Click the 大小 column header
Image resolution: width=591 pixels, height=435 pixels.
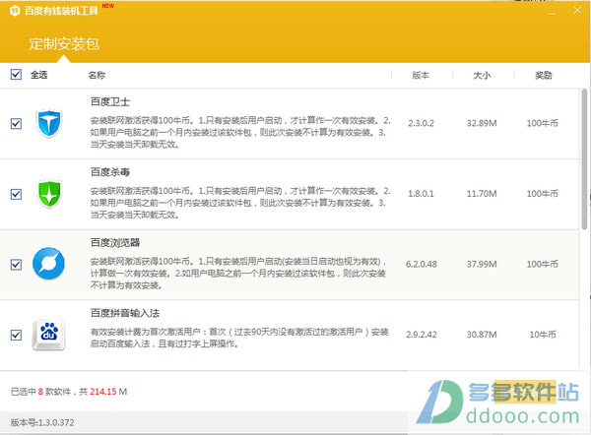point(482,75)
